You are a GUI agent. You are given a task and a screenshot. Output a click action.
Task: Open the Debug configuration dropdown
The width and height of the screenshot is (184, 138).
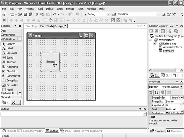coord(109,14)
